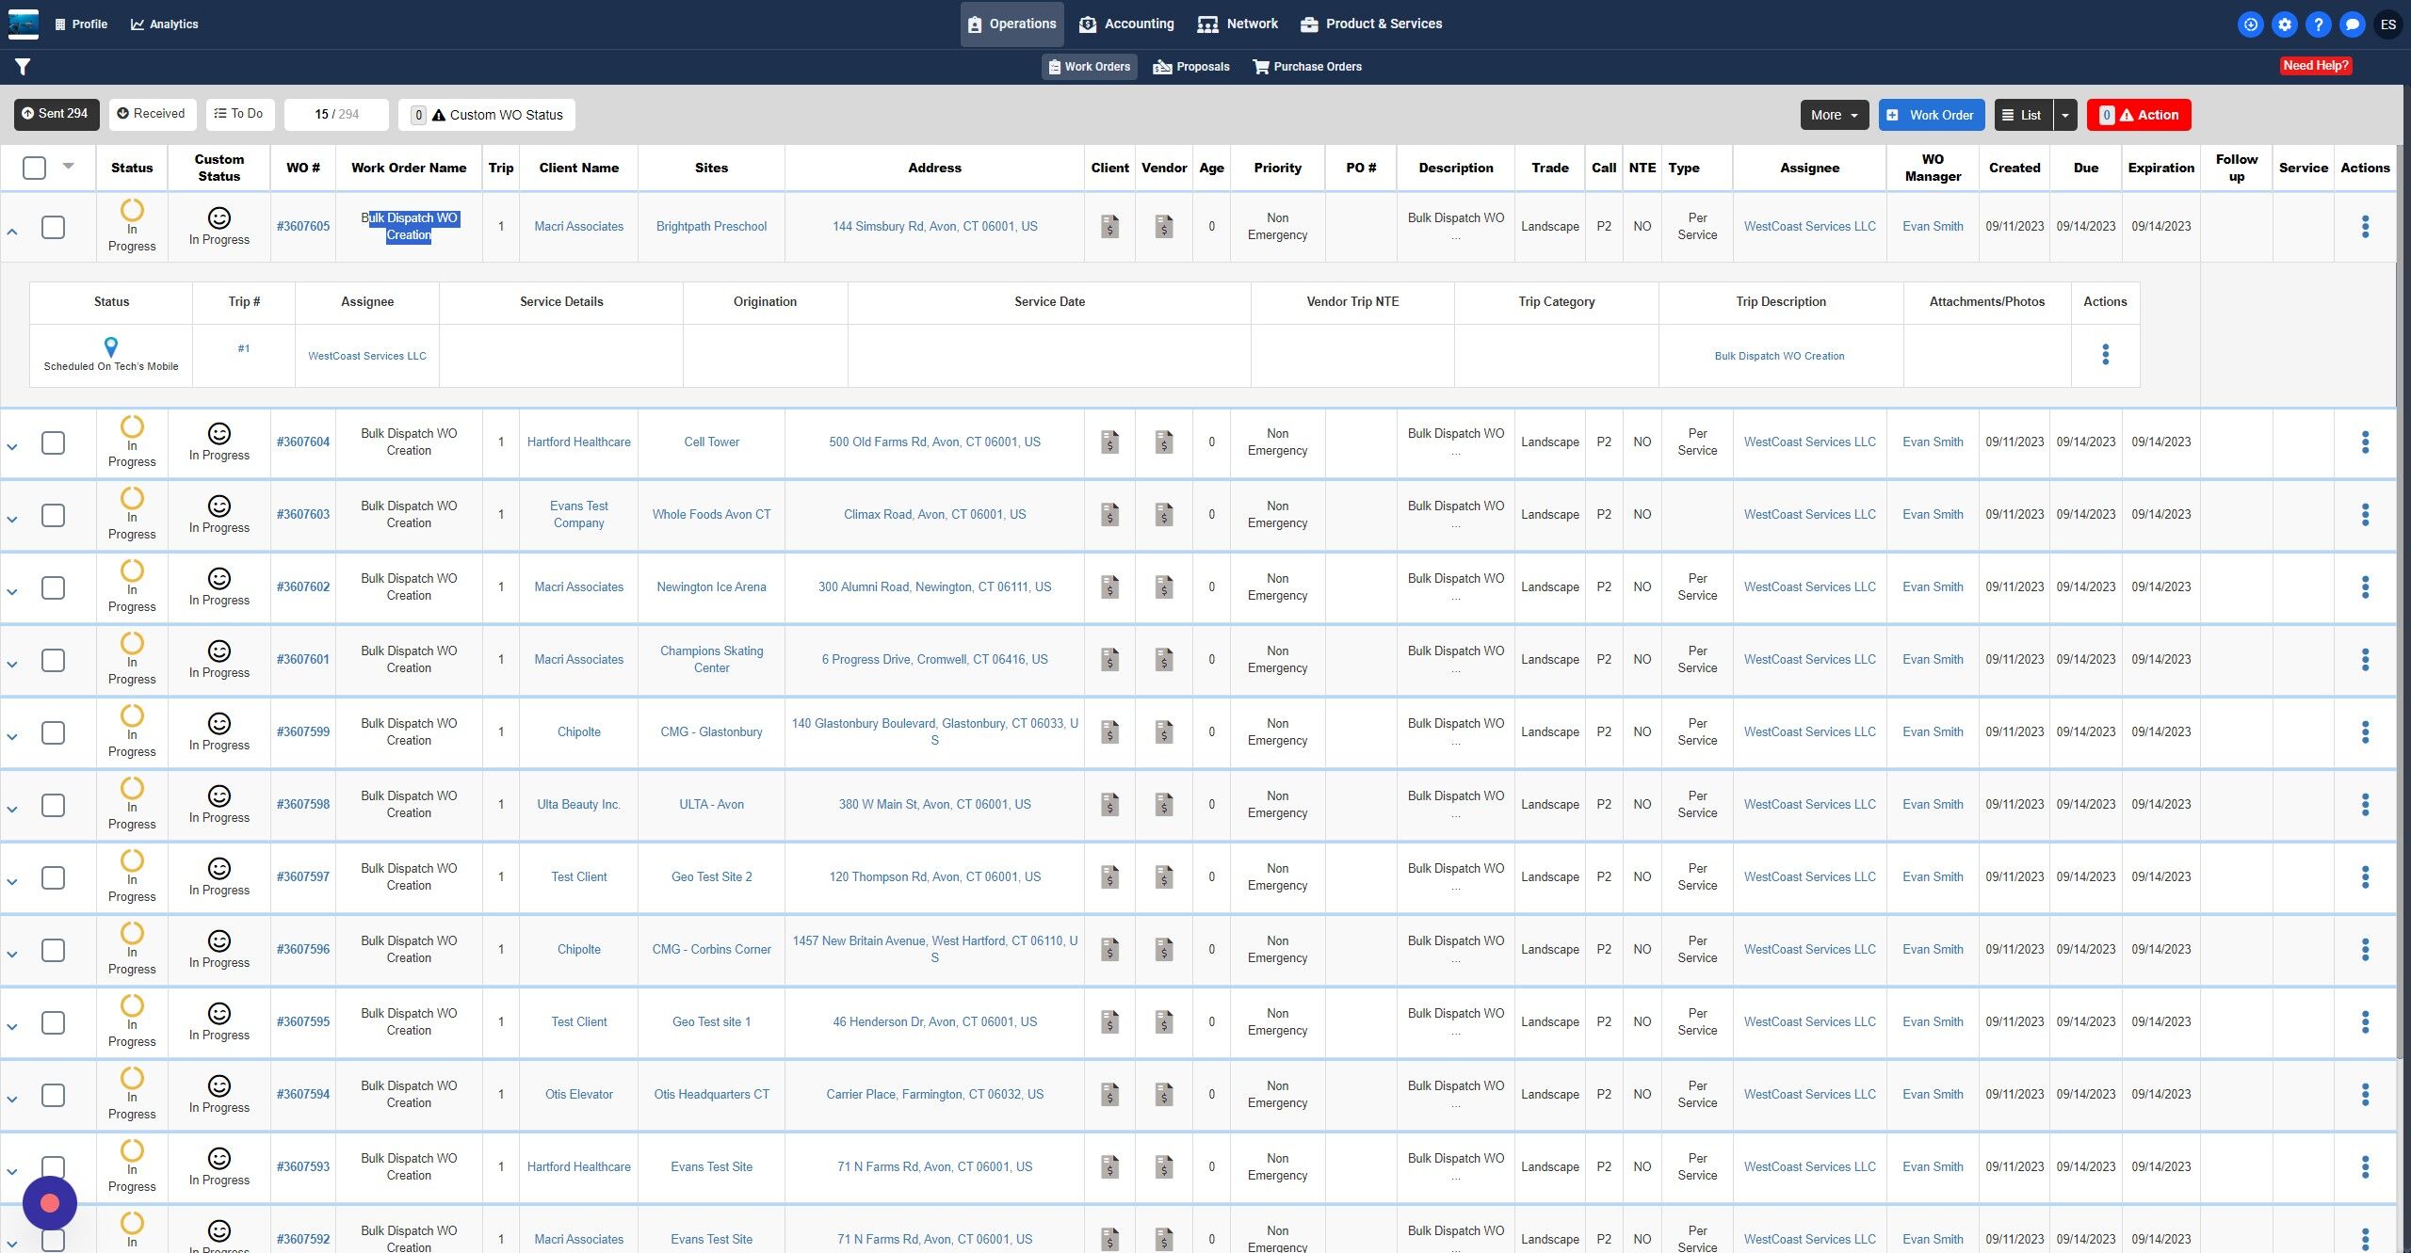Open the help question mark icon
2411x1253 pixels.
pos(2318,24)
